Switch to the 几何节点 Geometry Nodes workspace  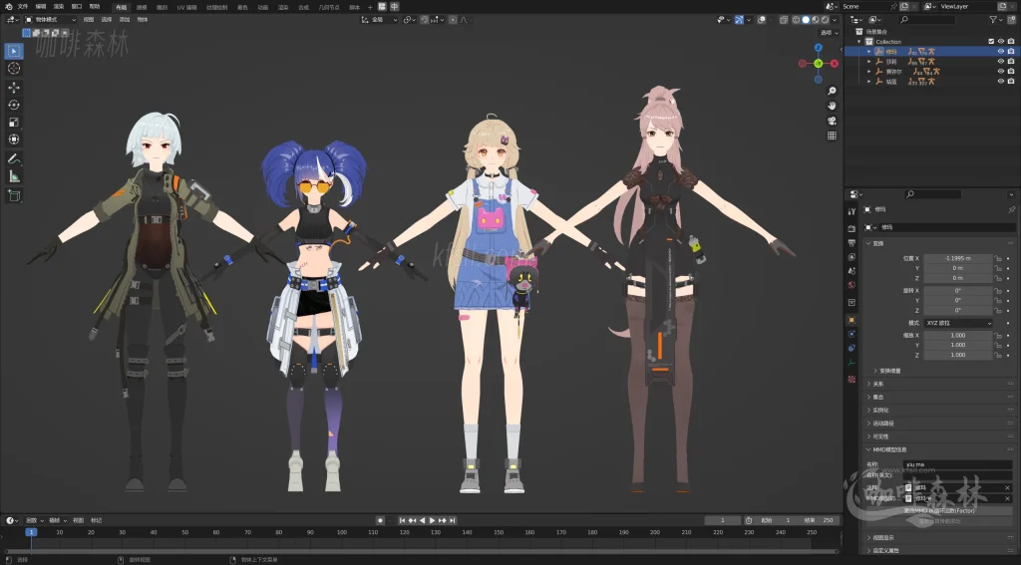pyautogui.click(x=328, y=7)
